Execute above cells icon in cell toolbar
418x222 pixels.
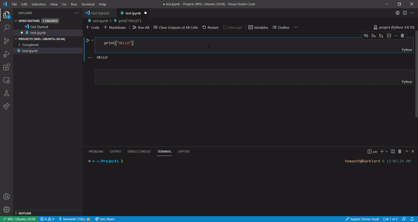click(374, 36)
